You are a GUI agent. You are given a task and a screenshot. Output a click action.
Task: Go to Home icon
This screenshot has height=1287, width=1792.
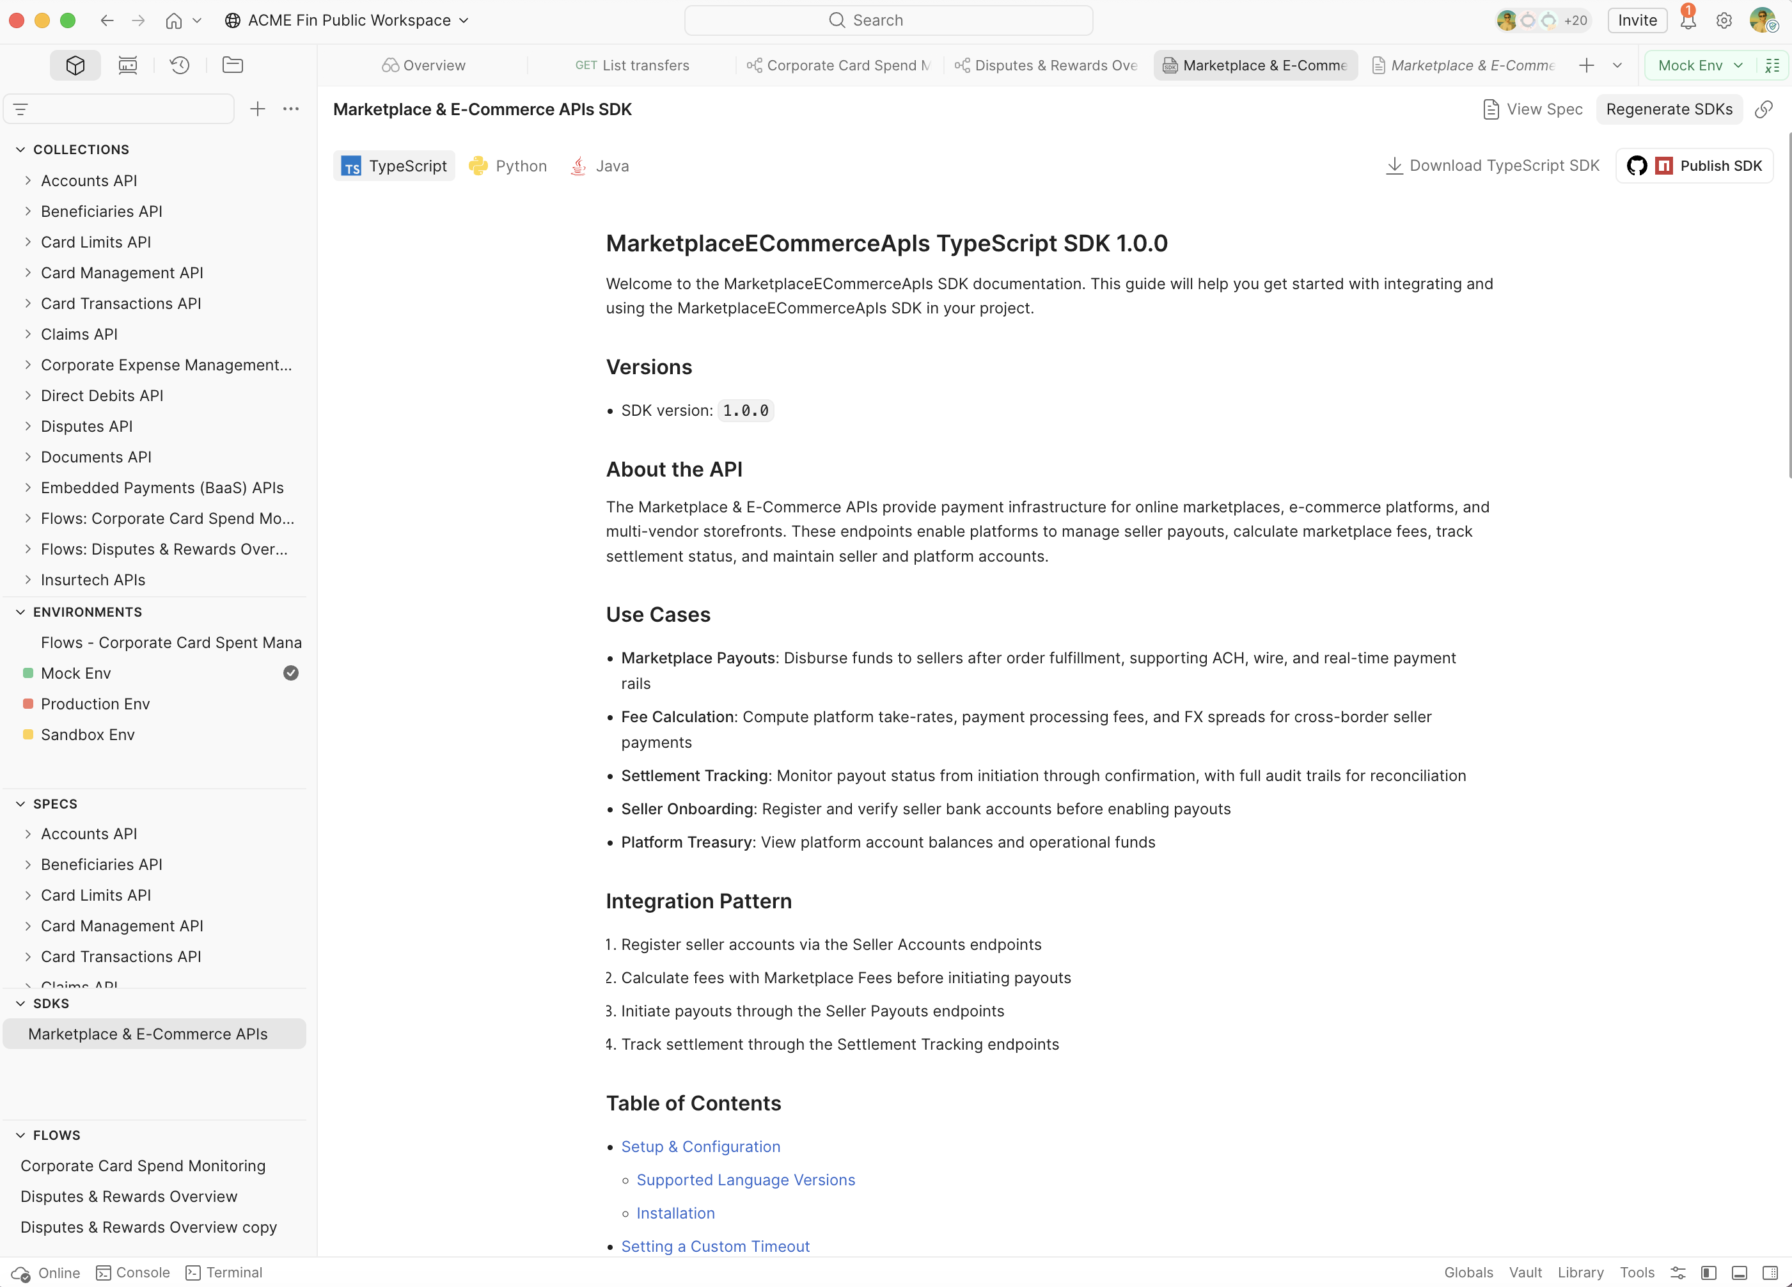[x=174, y=20]
